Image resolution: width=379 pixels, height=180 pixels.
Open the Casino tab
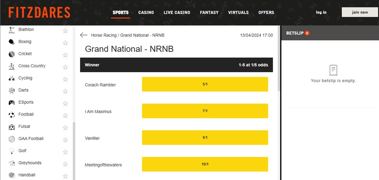point(146,12)
